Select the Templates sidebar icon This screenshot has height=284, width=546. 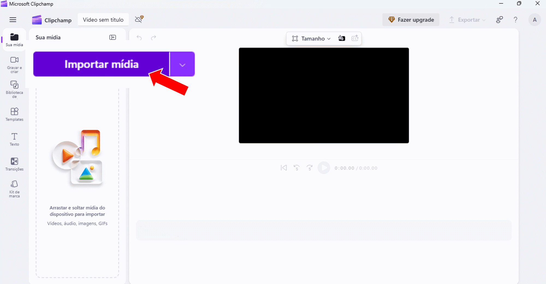[14, 114]
